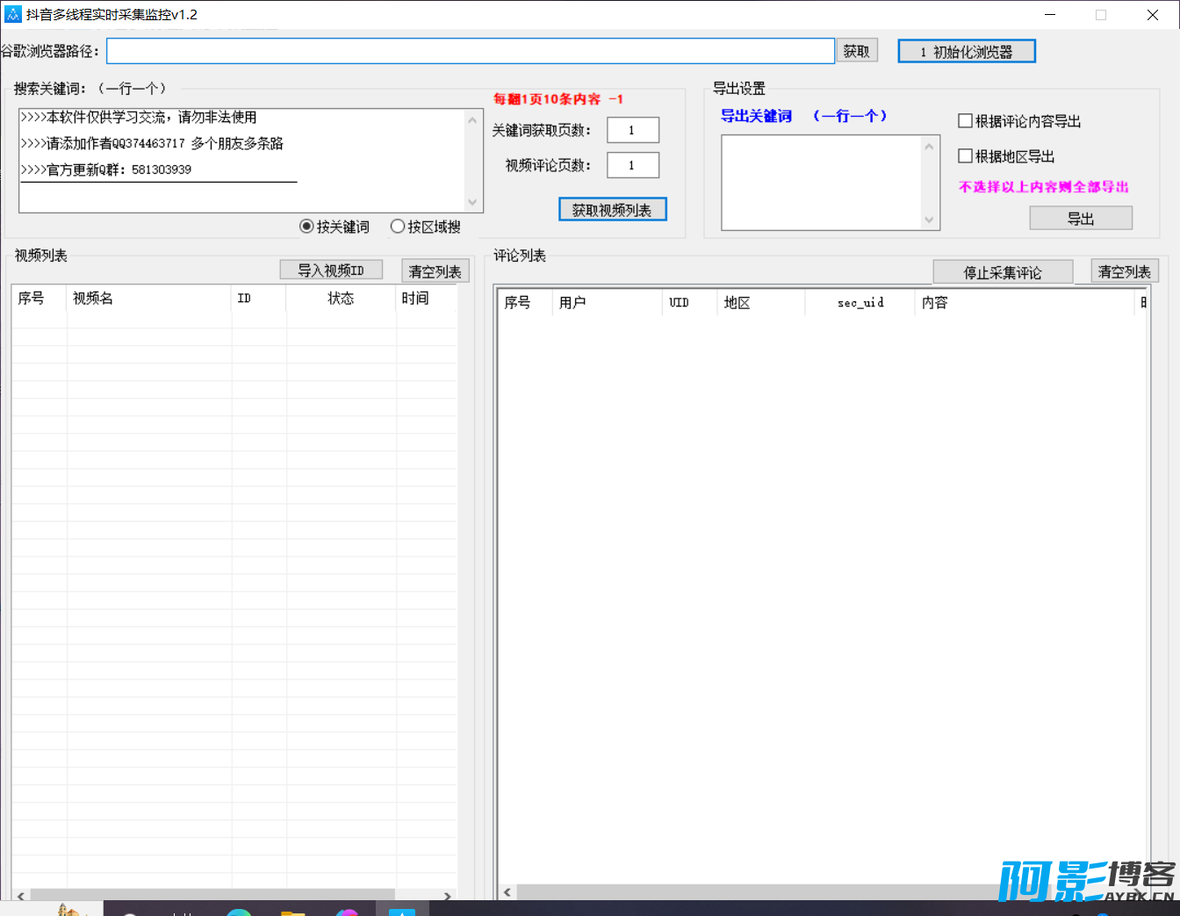The width and height of the screenshot is (1180, 916).
Task: Click the video list horizontal scrollbar thumb
Action: point(212,896)
